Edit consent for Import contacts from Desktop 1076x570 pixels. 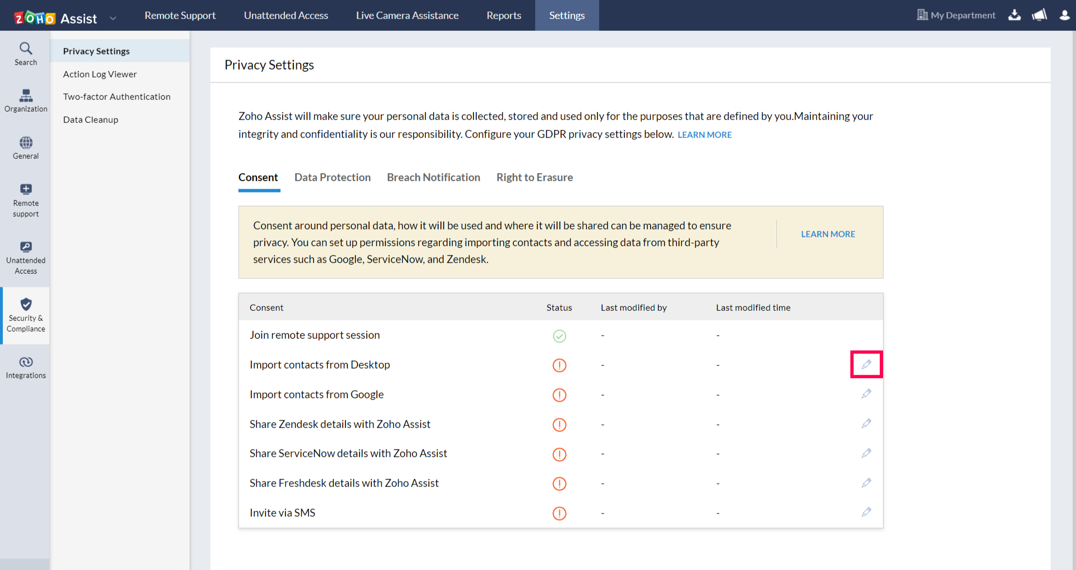click(x=866, y=364)
